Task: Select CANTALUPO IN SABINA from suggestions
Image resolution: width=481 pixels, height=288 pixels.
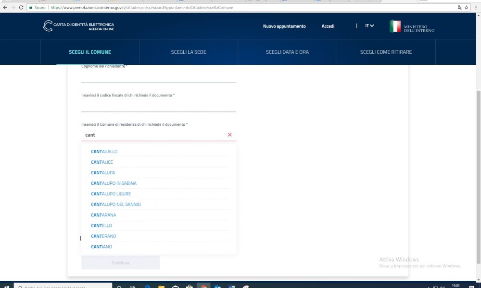Action: [114, 183]
